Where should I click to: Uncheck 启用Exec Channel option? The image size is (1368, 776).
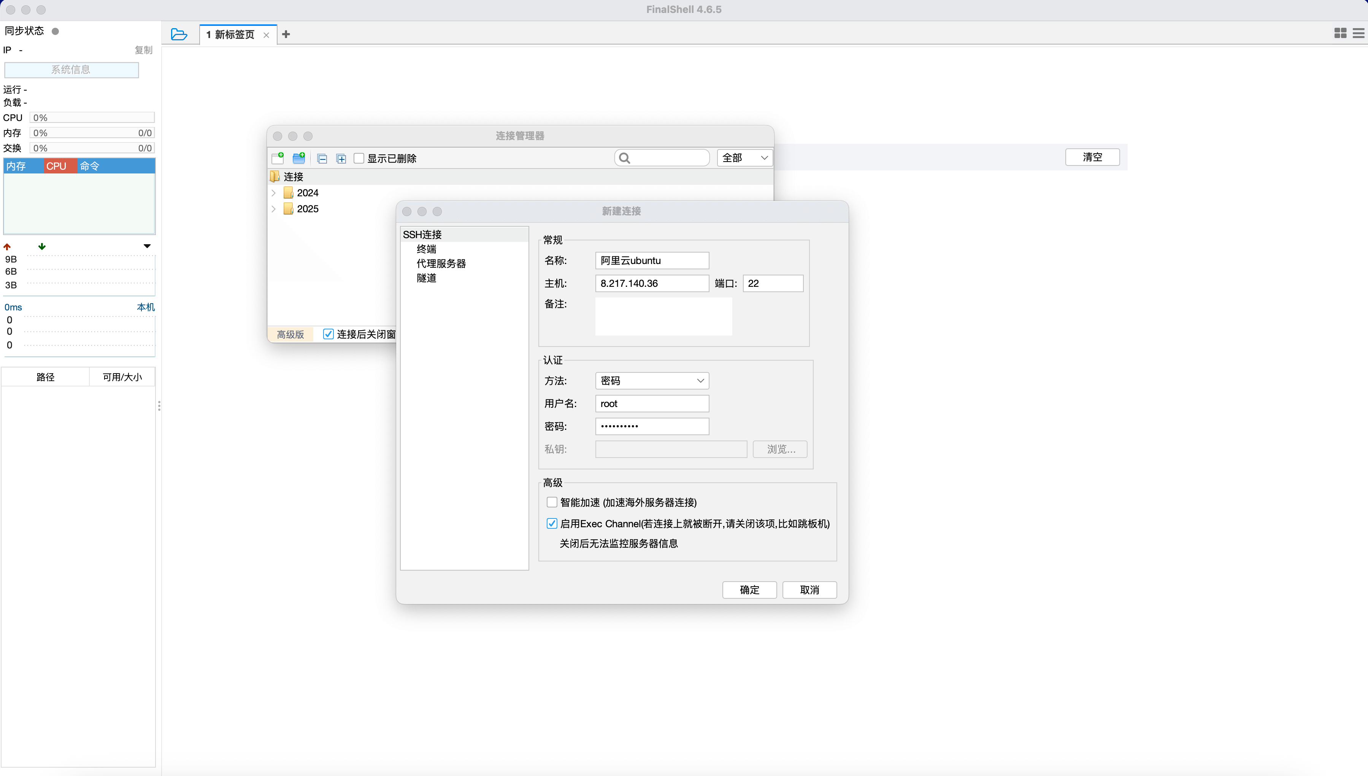(552, 523)
